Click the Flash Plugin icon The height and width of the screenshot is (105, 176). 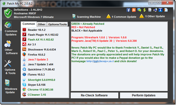tap(24, 34)
